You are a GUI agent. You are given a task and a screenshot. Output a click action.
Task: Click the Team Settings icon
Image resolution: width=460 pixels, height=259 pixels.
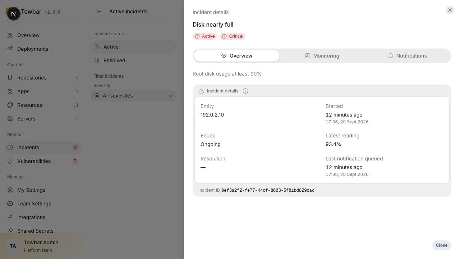[10, 204]
